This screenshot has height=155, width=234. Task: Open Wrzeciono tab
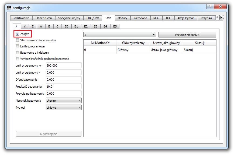[140, 18]
